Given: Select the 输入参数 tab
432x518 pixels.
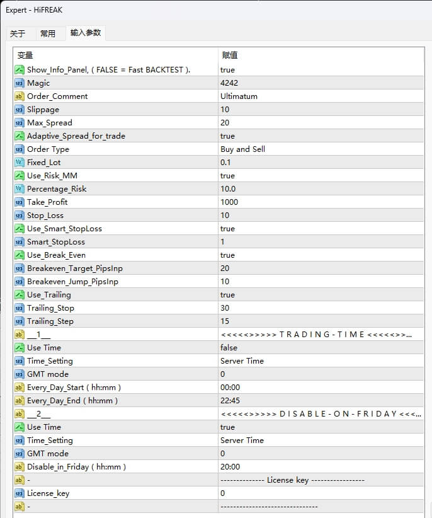Looking at the screenshot, I should [x=86, y=33].
